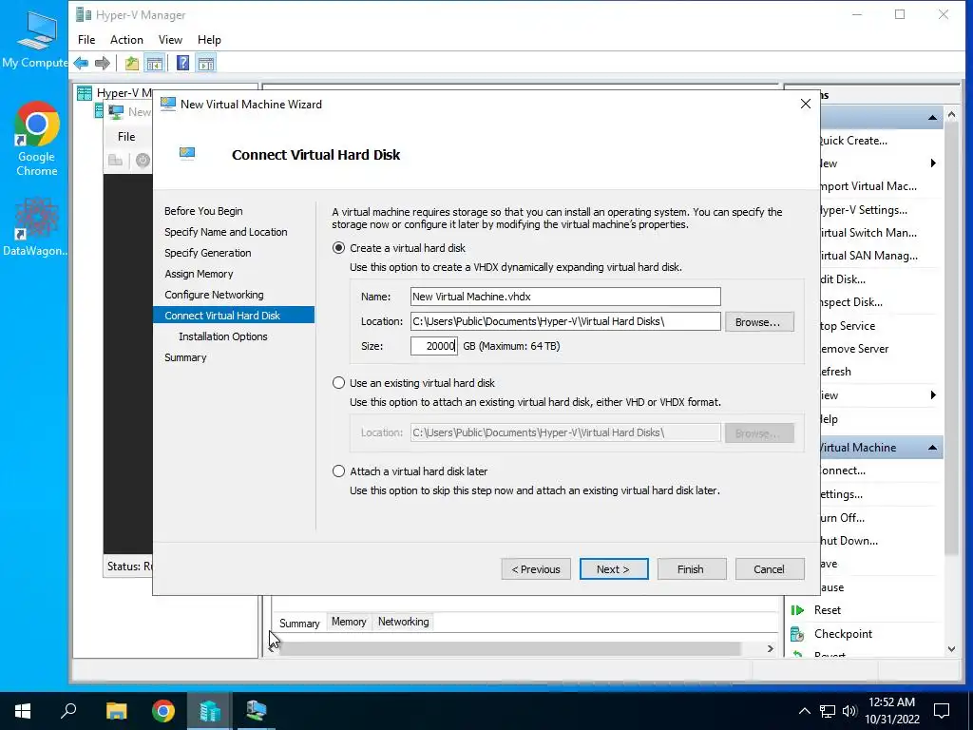Click the virtual machine connection taskbar icon
The height and width of the screenshot is (730, 973).
pos(256,711)
